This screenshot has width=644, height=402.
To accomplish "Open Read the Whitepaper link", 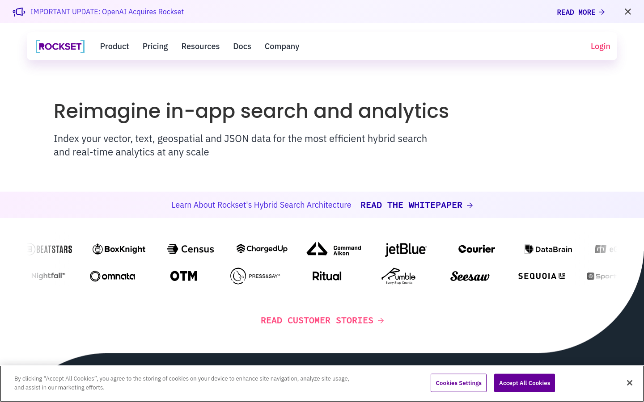I will click(417, 205).
